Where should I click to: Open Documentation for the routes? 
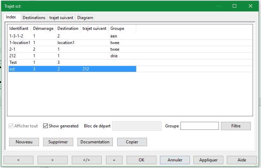95,142
